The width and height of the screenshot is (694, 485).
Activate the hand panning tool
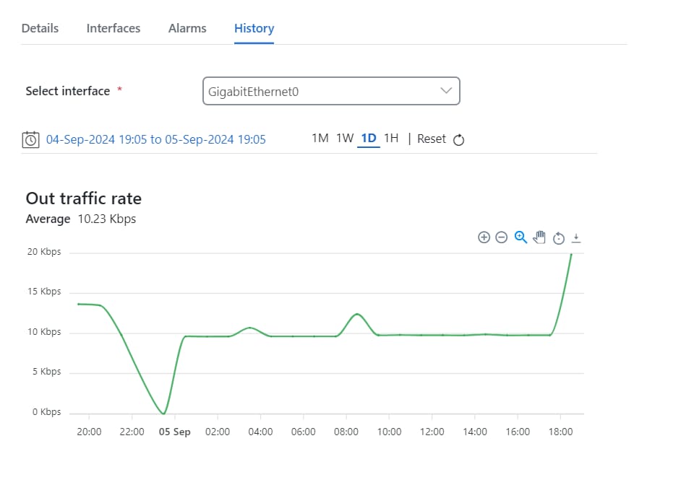click(x=539, y=237)
